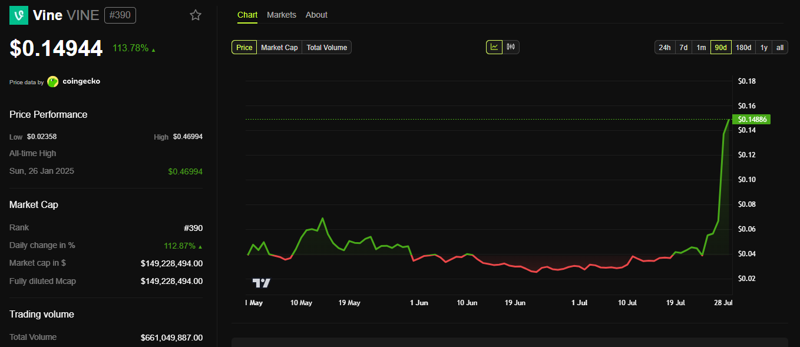
Task: Set chart range to all
Action: [x=780, y=47]
